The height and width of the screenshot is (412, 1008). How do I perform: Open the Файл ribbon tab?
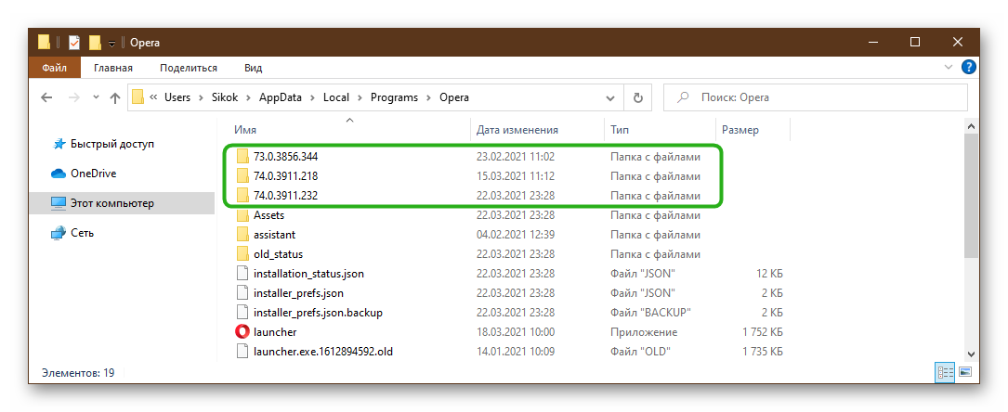click(x=55, y=68)
